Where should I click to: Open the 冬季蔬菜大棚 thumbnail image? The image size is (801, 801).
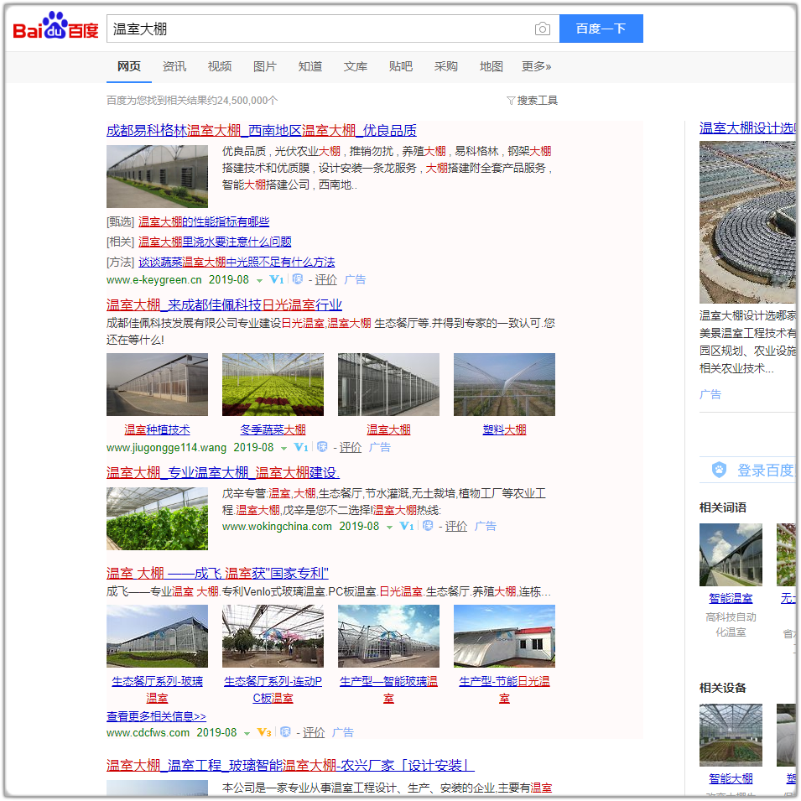[x=273, y=384]
